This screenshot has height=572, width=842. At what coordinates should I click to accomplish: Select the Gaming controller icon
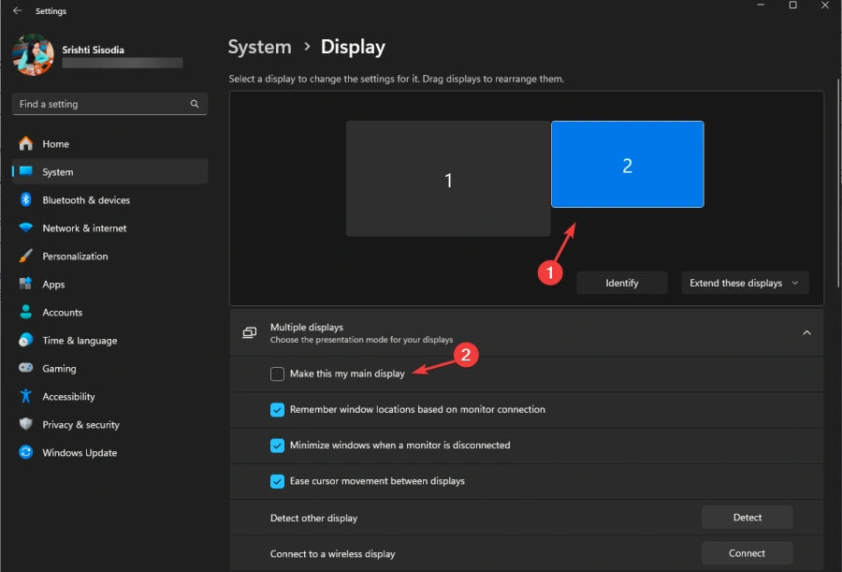pos(25,369)
